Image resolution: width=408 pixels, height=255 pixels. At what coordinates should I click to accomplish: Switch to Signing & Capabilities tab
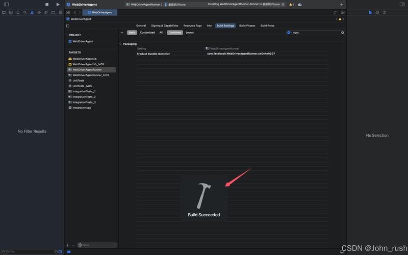tap(165, 26)
